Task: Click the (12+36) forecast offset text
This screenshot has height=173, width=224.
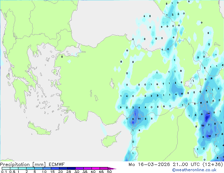Action: click(x=213, y=165)
